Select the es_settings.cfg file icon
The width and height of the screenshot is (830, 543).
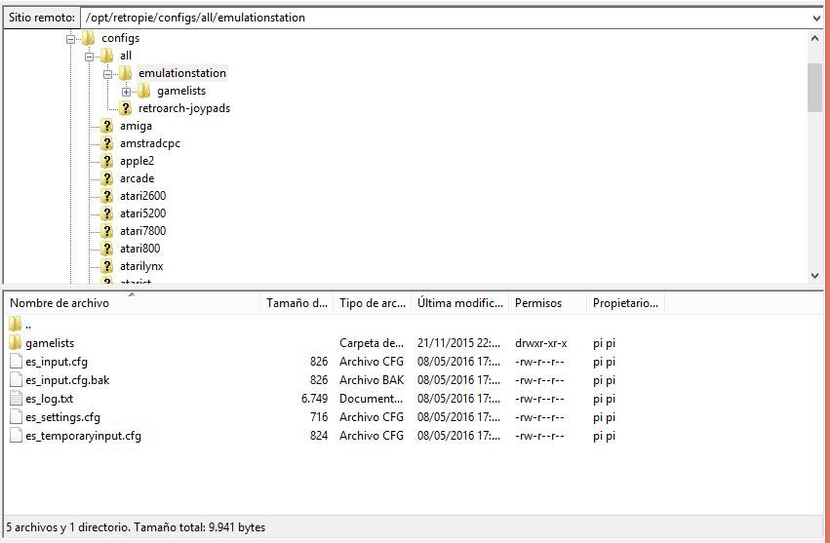[16, 417]
